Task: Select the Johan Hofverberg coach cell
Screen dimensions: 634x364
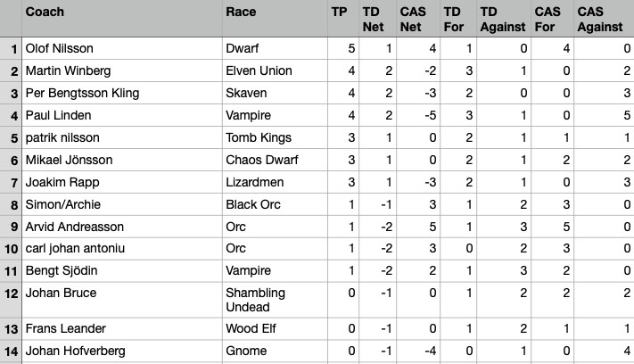Action: pos(121,351)
